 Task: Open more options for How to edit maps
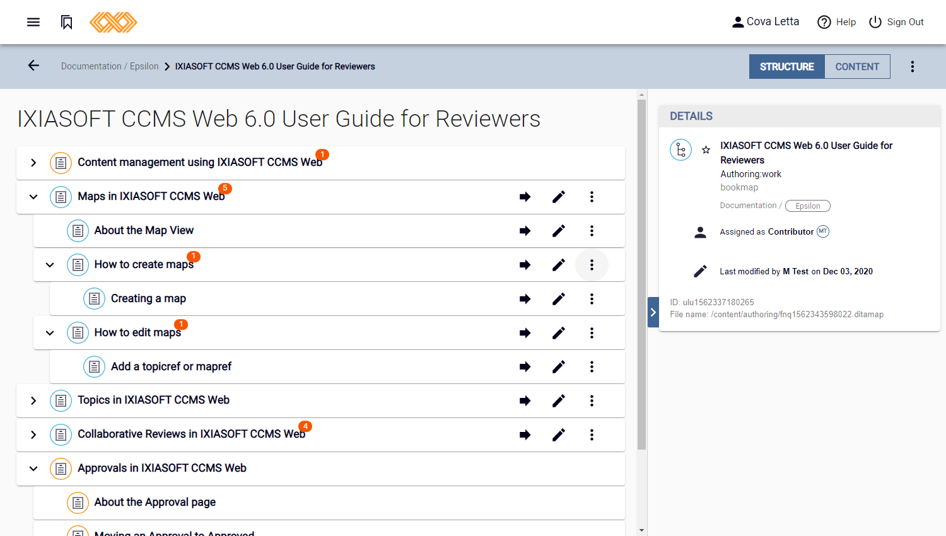[592, 333]
